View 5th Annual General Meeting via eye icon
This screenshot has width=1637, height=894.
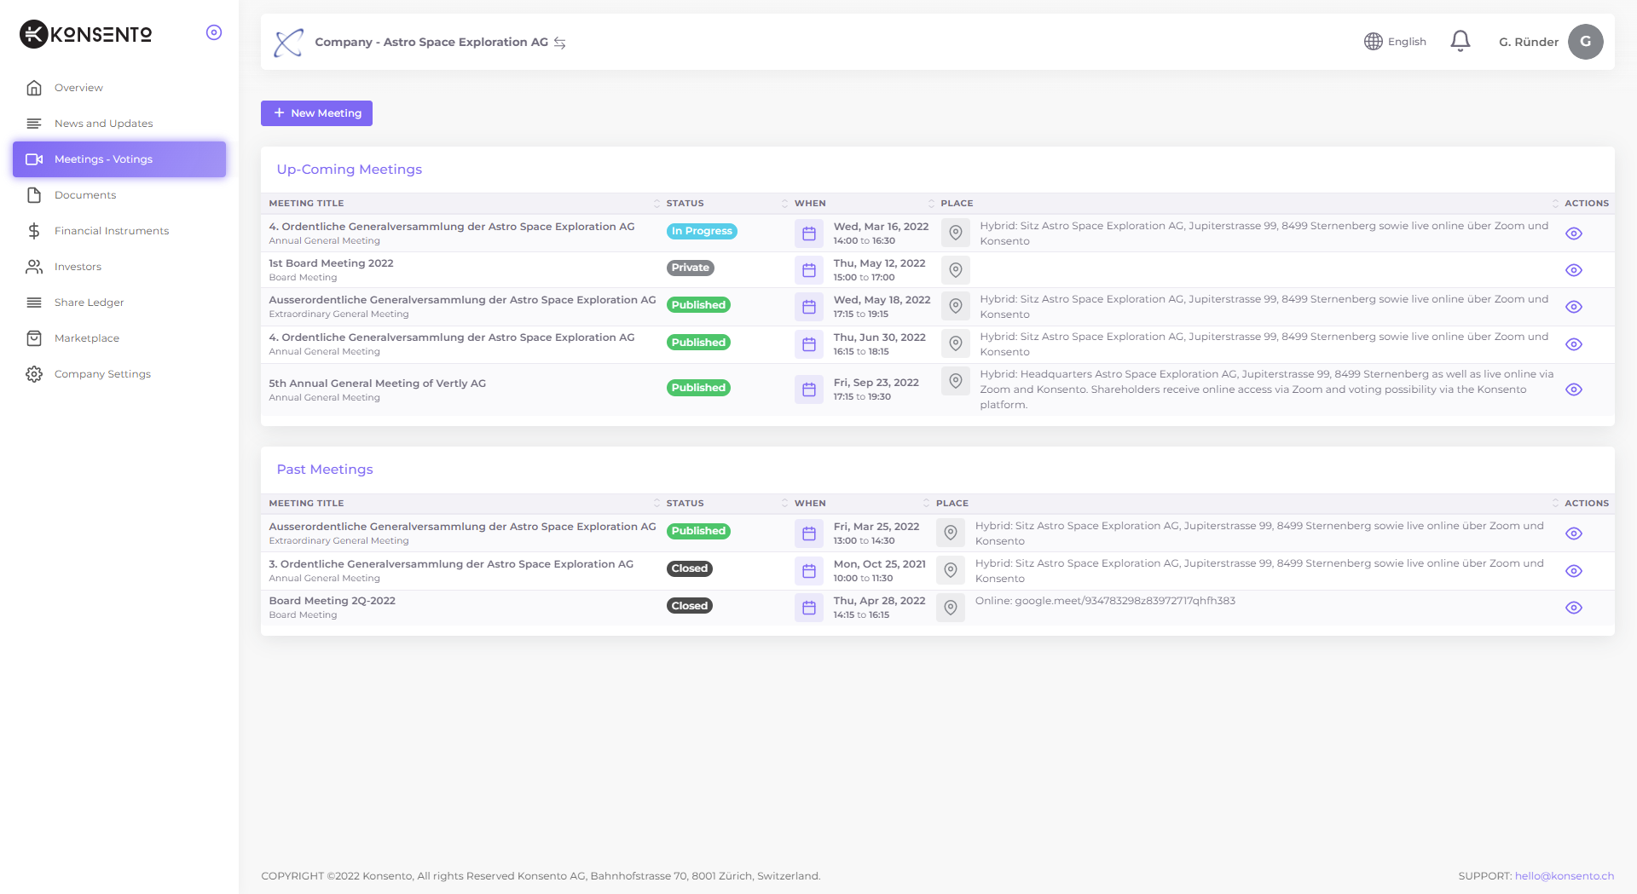click(1574, 389)
